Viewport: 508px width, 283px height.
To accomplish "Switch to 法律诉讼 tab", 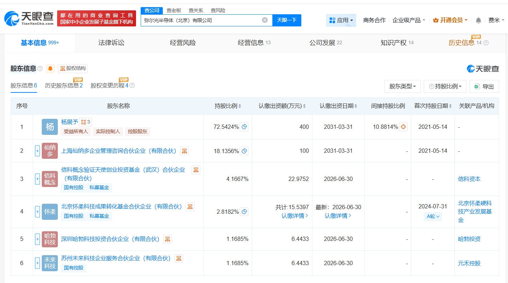I will (111, 43).
